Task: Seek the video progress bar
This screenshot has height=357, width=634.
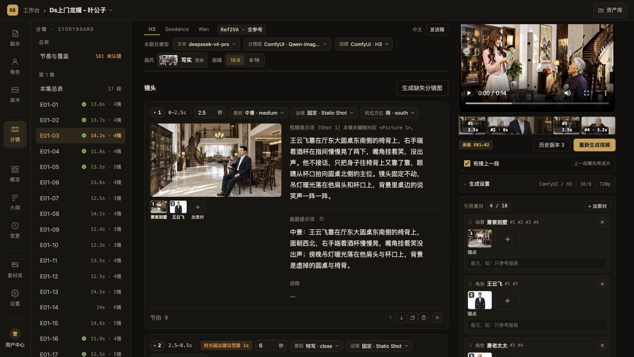Action: click(x=537, y=103)
